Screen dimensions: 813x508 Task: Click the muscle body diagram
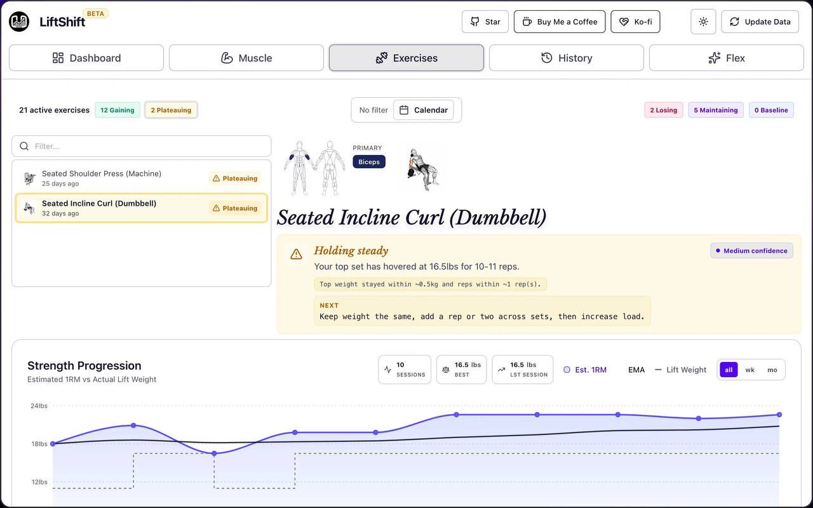(314, 168)
